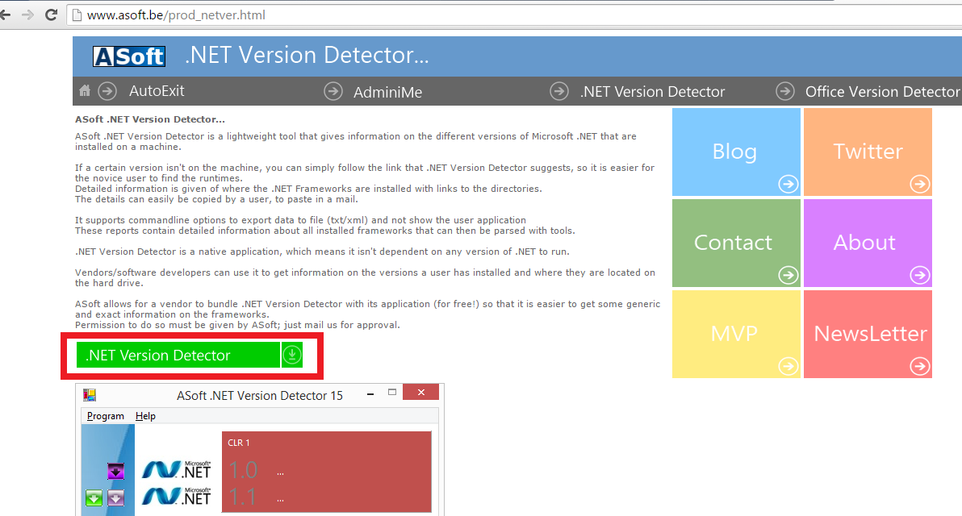Click the arrow icon on Blog tile

point(788,184)
